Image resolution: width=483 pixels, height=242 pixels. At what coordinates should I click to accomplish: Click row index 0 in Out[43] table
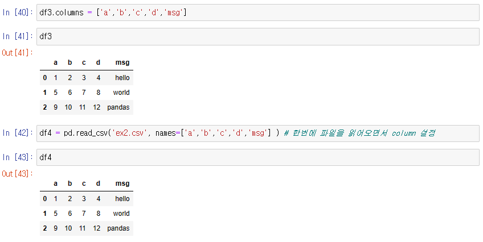tap(45, 199)
